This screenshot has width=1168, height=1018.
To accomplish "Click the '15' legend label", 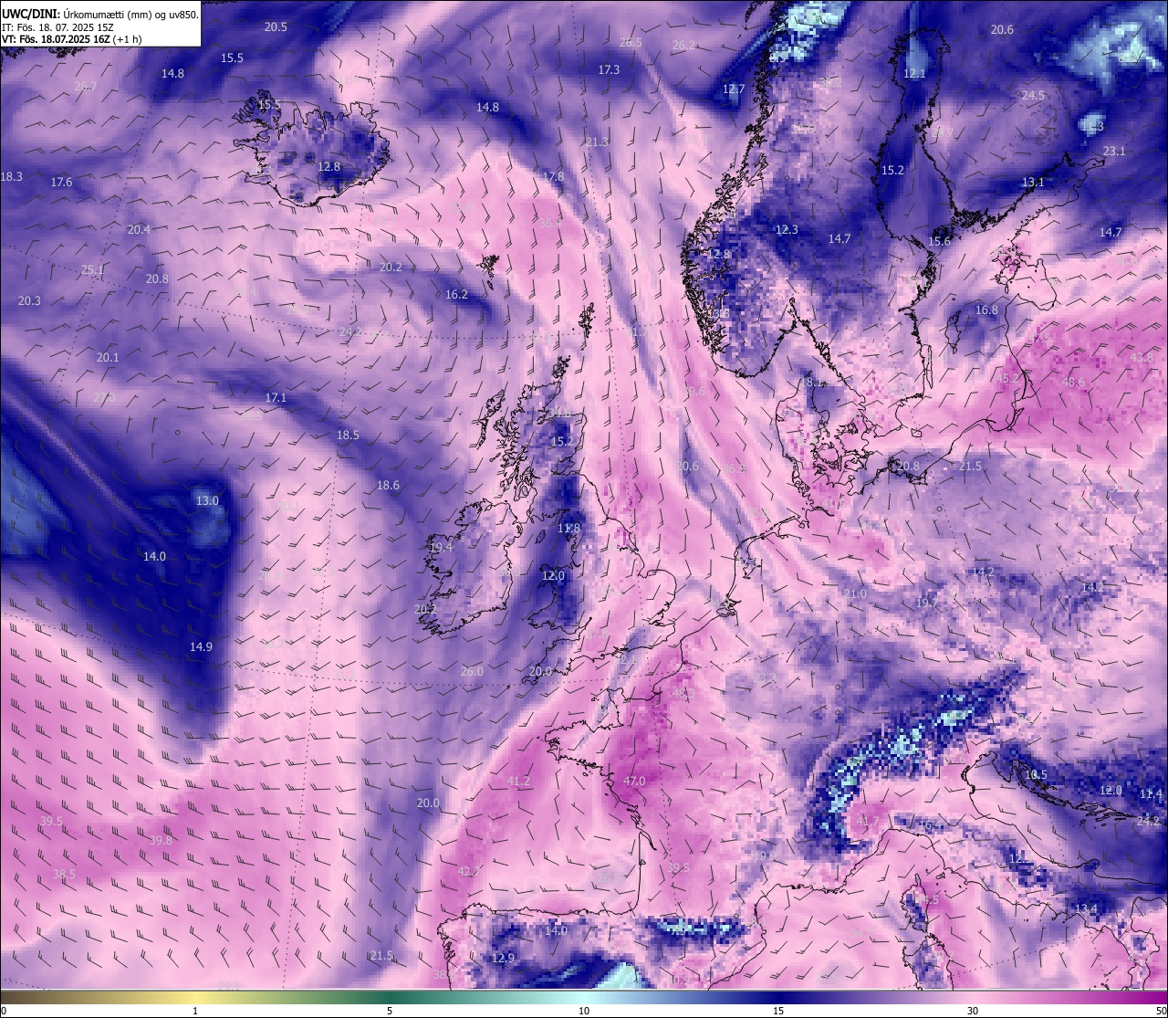I will (778, 1011).
